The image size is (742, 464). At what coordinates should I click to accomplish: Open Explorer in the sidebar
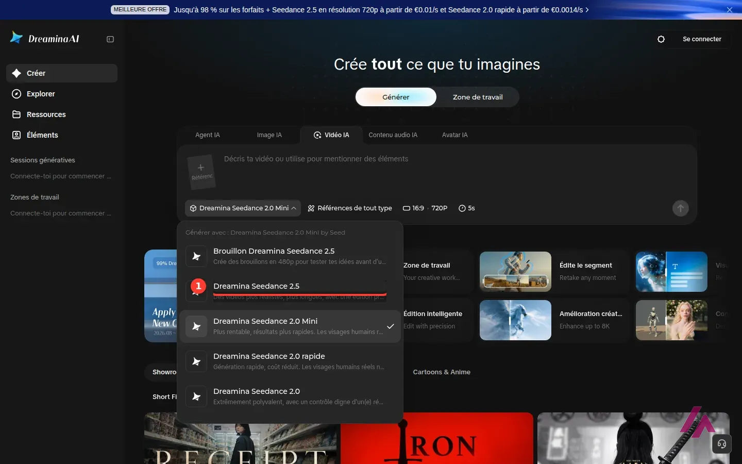tap(62, 94)
